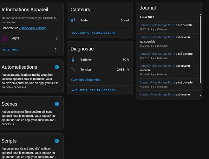Image resolution: width=209 pixels, height=159 pixels.
Task: Click the device model text MCCGQ01LM
Action: pos(48,18)
